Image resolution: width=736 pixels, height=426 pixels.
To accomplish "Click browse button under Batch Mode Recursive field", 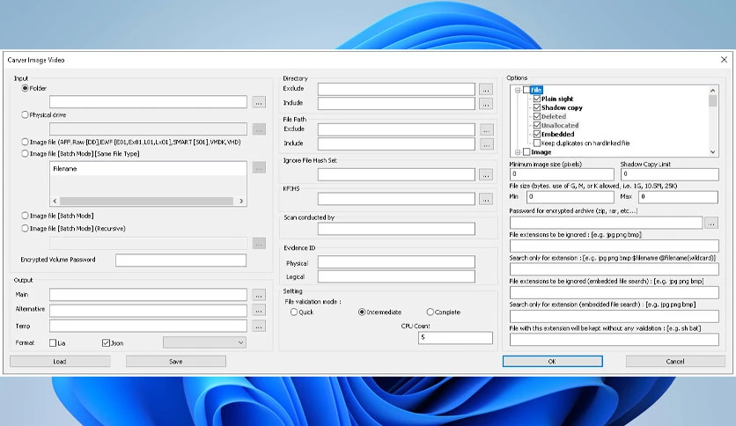I will pyautogui.click(x=259, y=243).
